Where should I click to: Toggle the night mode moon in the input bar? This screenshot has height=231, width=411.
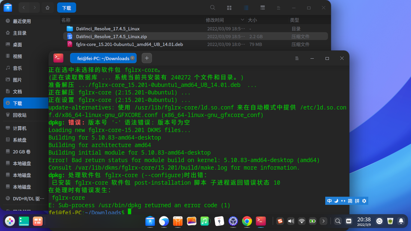(336, 201)
